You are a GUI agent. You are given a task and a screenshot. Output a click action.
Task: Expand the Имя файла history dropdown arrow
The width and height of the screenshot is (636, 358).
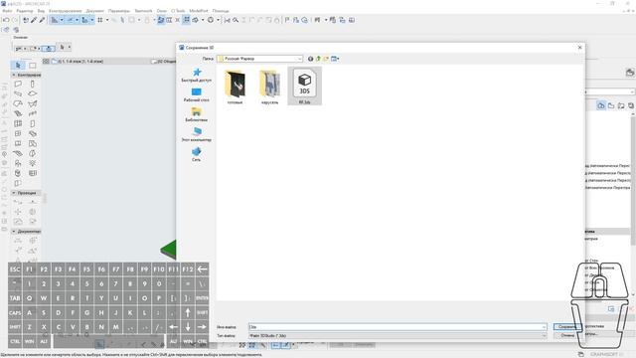coord(544,327)
